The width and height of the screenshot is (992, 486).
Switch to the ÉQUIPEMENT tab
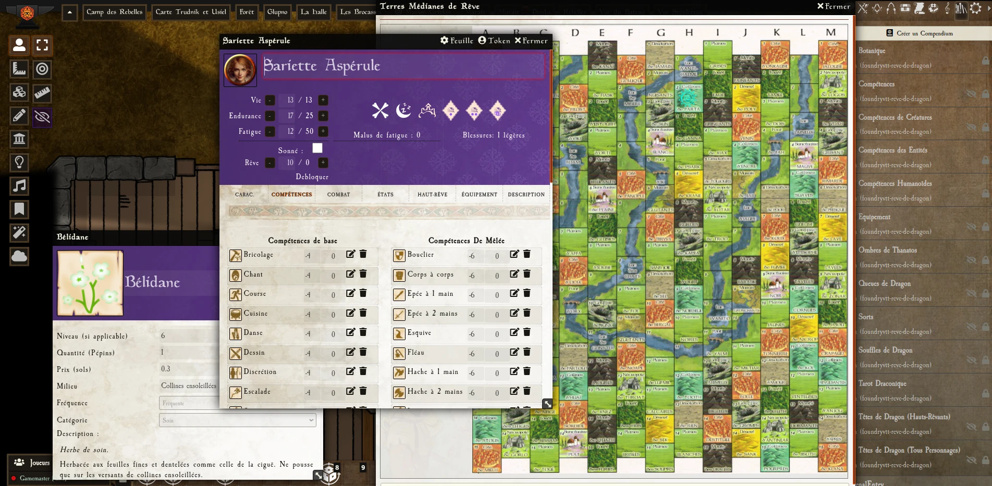(x=480, y=194)
